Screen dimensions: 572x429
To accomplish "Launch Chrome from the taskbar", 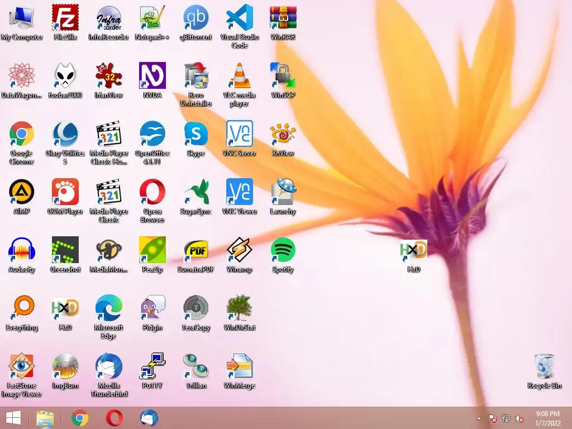I will [80, 418].
